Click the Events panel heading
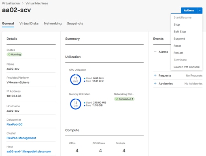 [158, 39]
